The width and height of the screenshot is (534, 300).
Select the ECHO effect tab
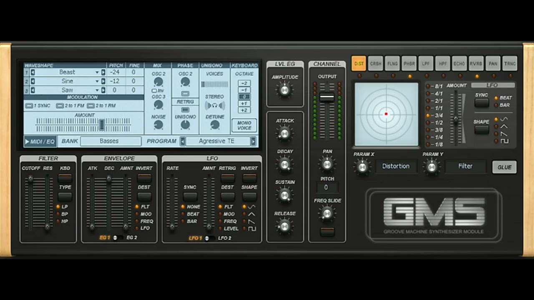coord(459,64)
